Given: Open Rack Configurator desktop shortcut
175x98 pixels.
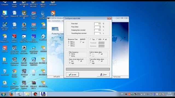Looking at the screenshot, I should pyautogui.click(x=34, y=38).
